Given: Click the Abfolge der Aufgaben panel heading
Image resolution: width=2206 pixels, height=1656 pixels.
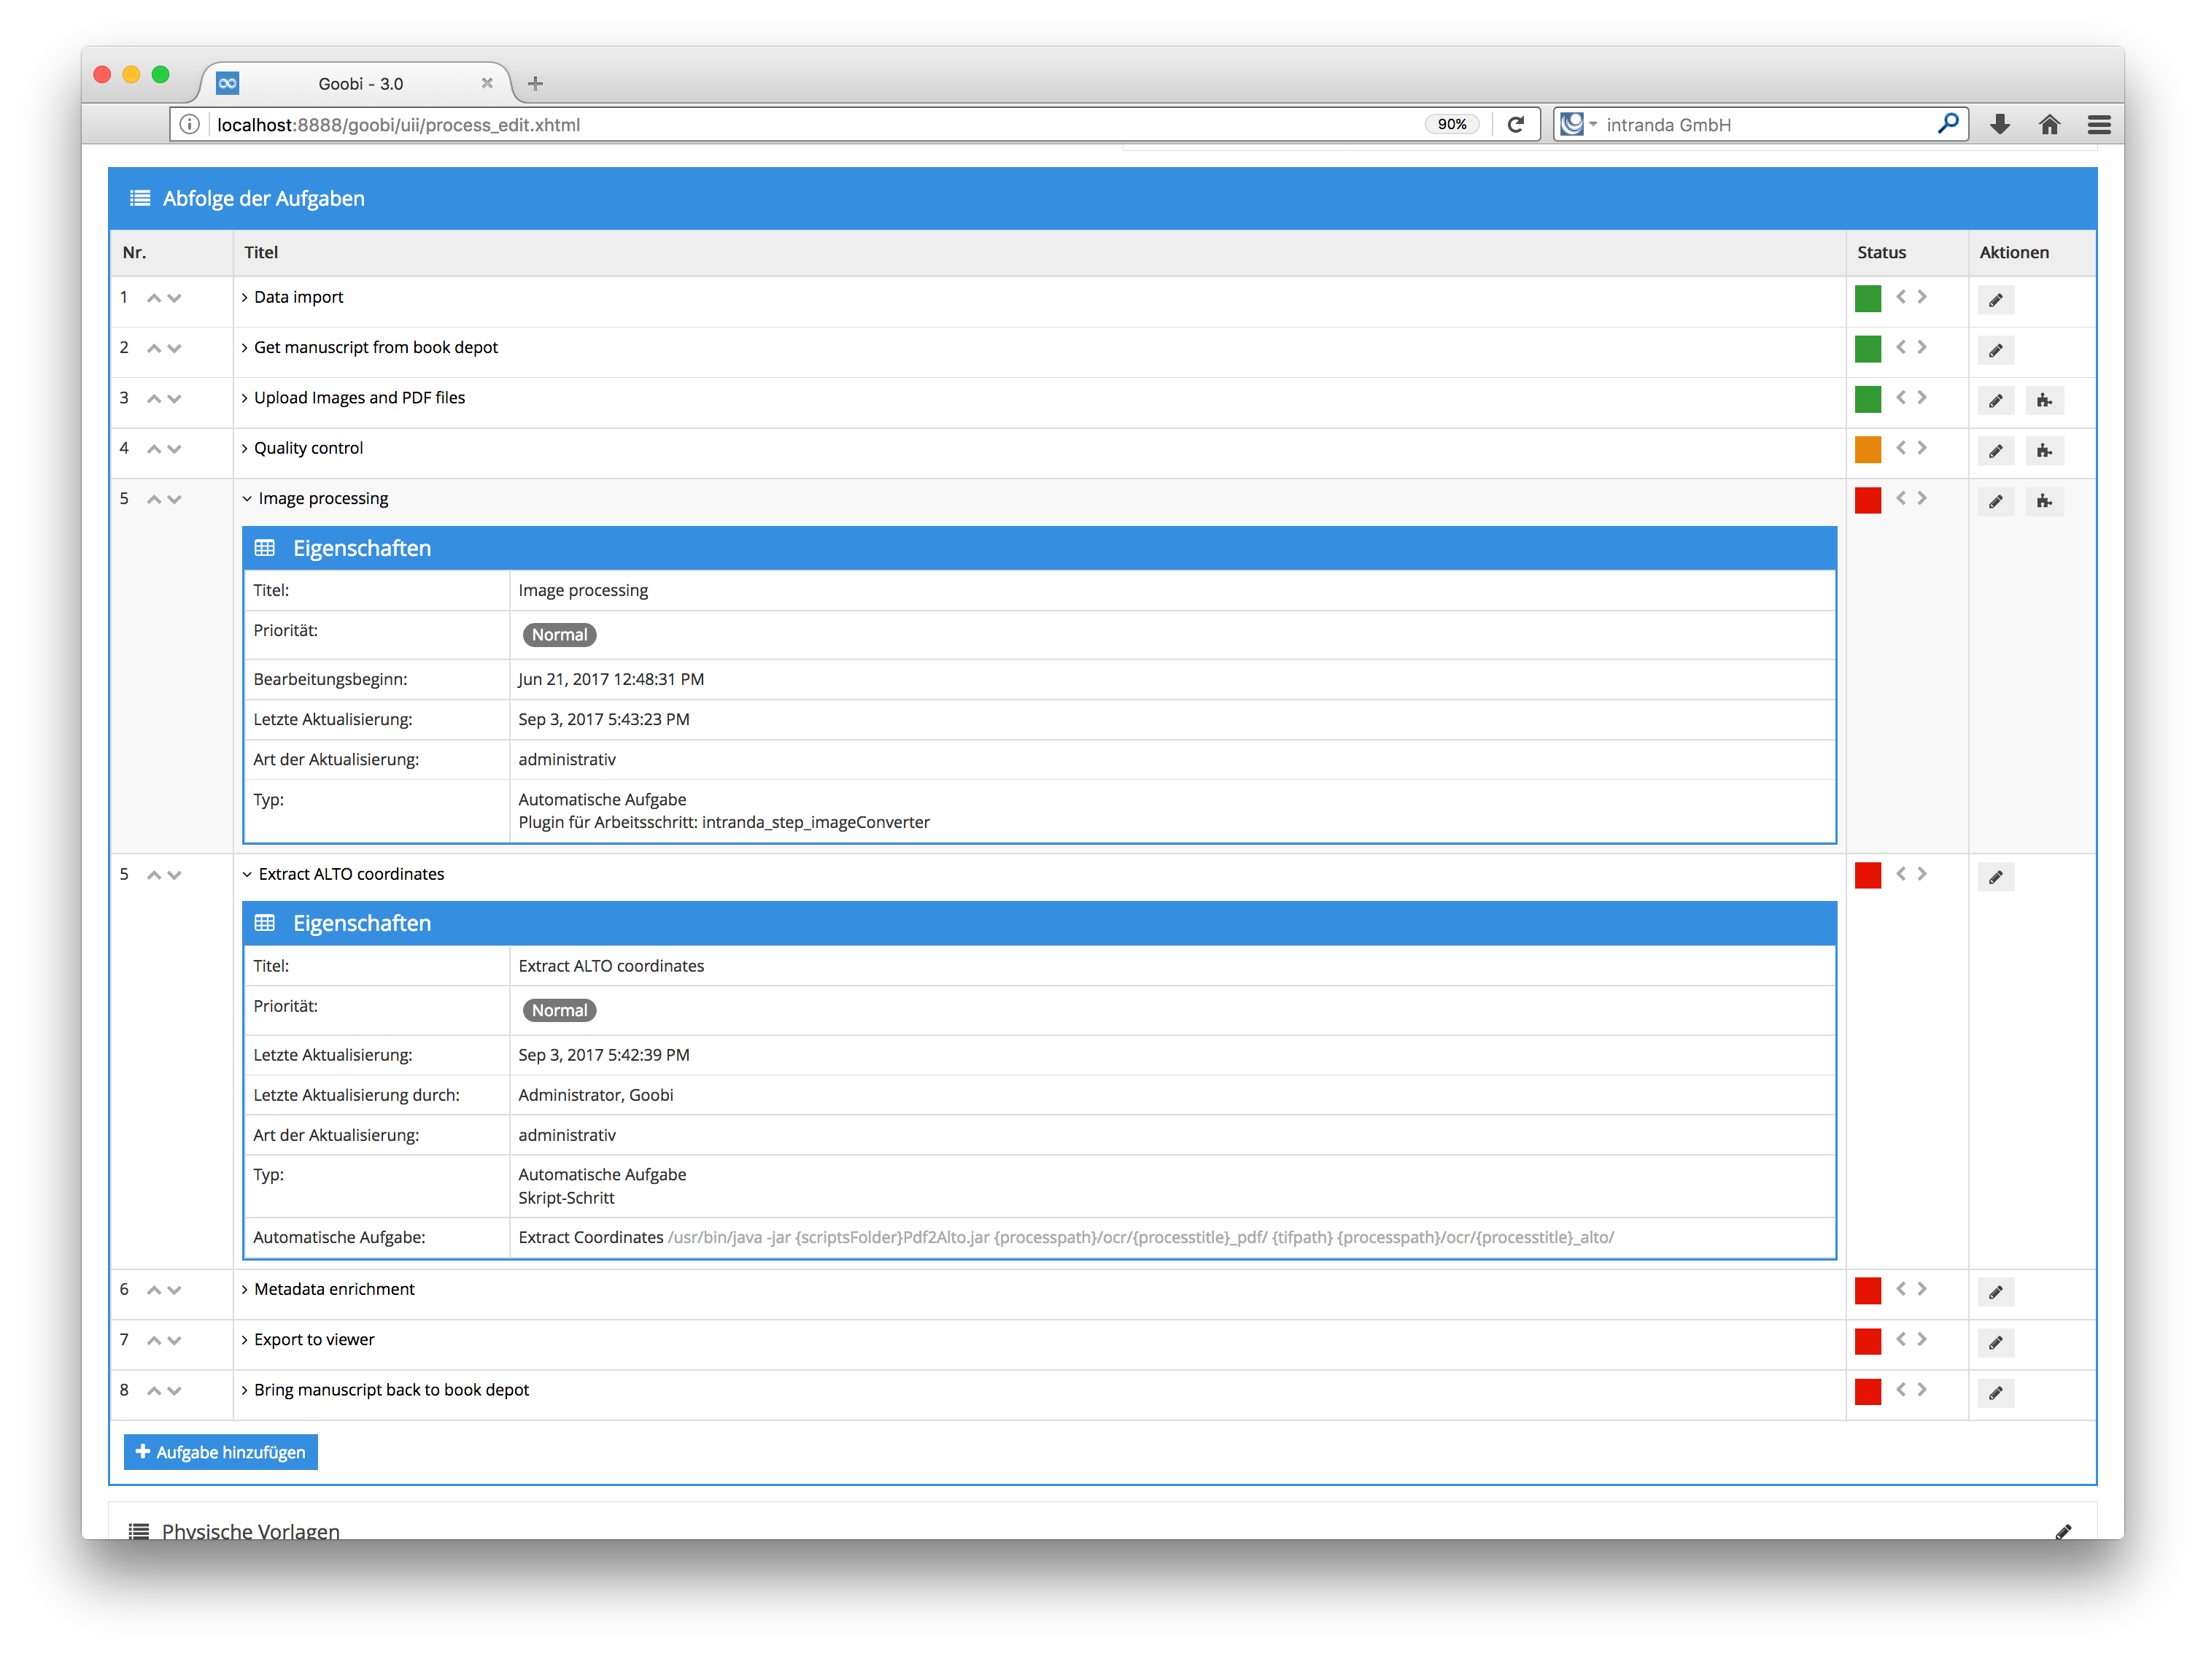Looking at the screenshot, I should tap(263, 198).
